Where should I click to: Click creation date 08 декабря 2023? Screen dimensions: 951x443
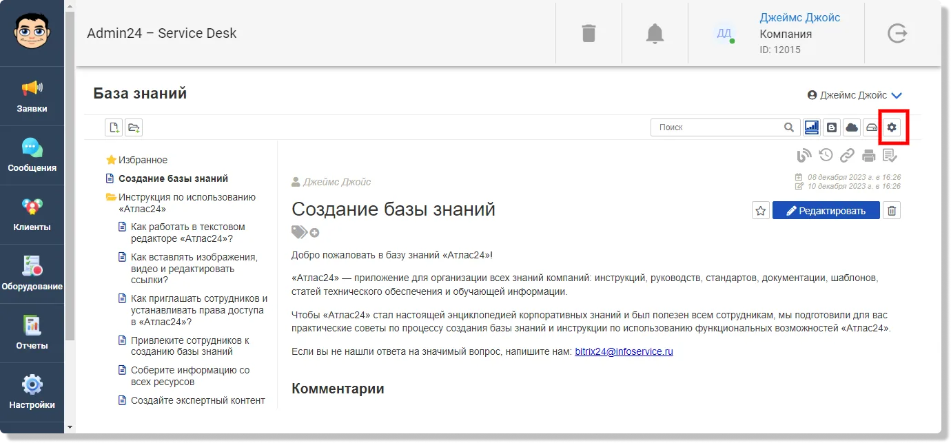coord(854,177)
